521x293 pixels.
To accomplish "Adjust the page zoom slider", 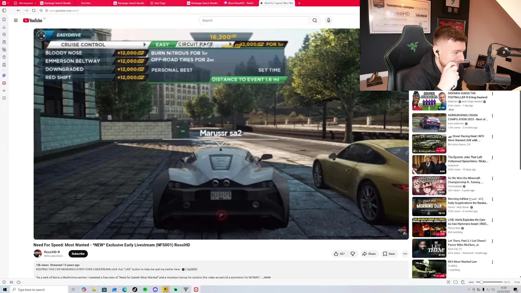I will point(490,282).
